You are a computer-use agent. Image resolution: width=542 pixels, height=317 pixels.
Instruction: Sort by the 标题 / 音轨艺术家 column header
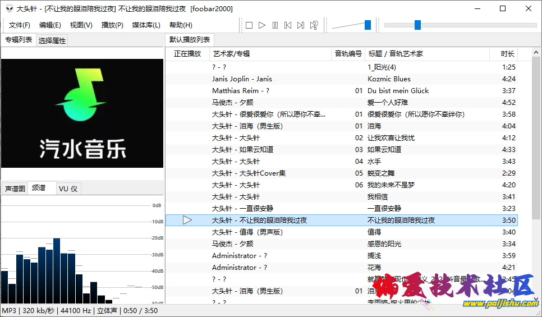(427, 54)
